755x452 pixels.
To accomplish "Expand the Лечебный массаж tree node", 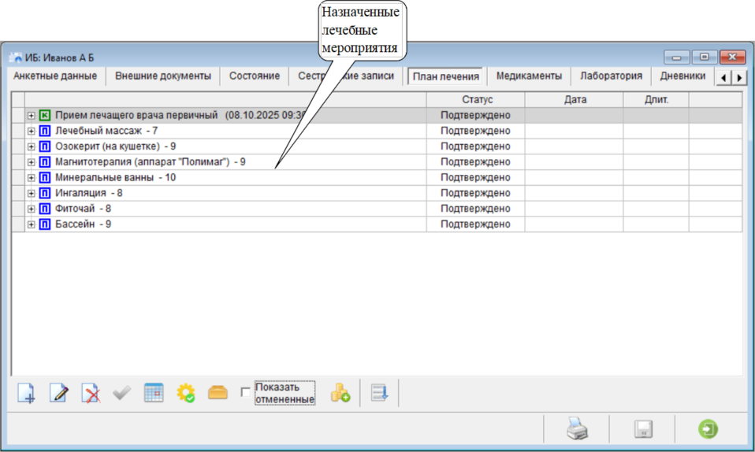I will click(x=32, y=131).
